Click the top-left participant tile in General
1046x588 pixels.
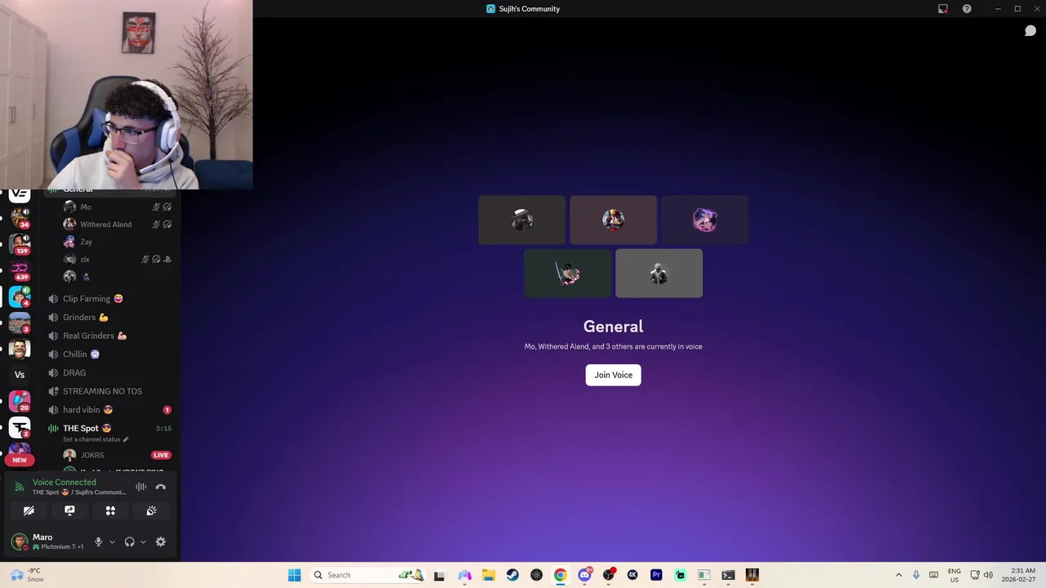(x=521, y=220)
